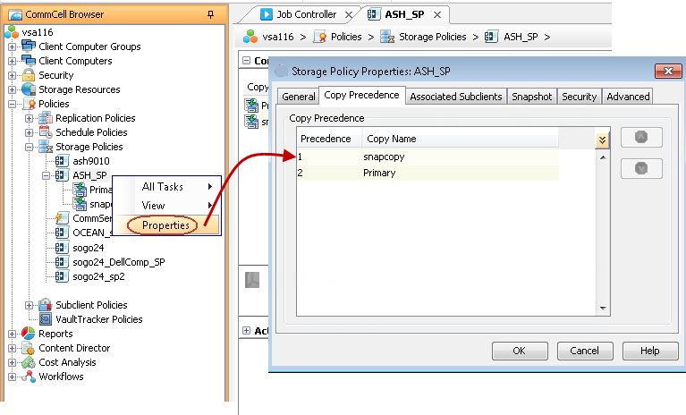
Task: Switch to the Associated Subclients tab
Action: (455, 97)
